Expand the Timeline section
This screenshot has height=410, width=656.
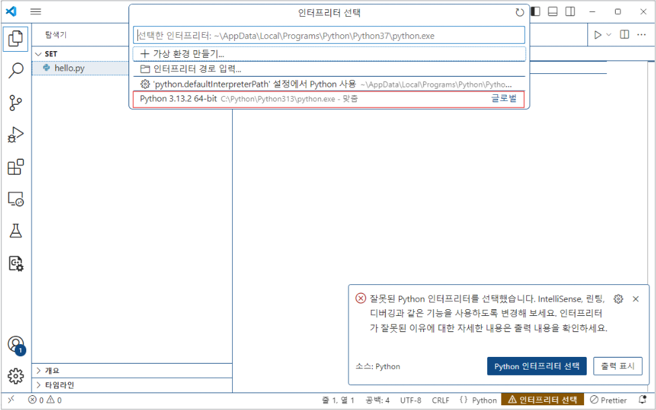pyautogui.click(x=132, y=385)
